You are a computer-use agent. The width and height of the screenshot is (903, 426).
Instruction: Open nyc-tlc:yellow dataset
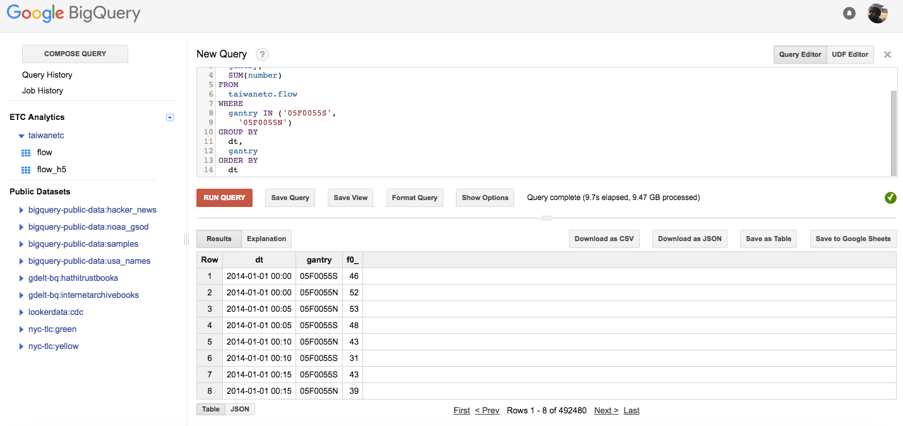[x=54, y=346]
